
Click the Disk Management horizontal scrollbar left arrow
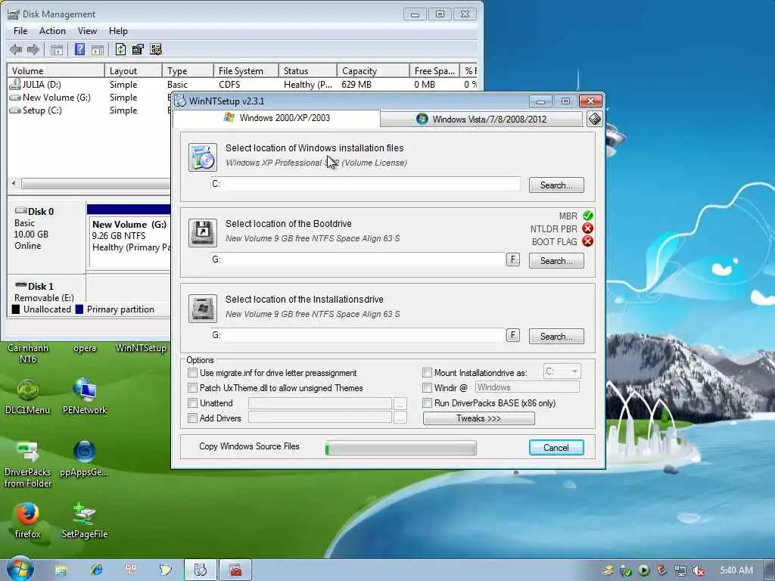click(14, 184)
